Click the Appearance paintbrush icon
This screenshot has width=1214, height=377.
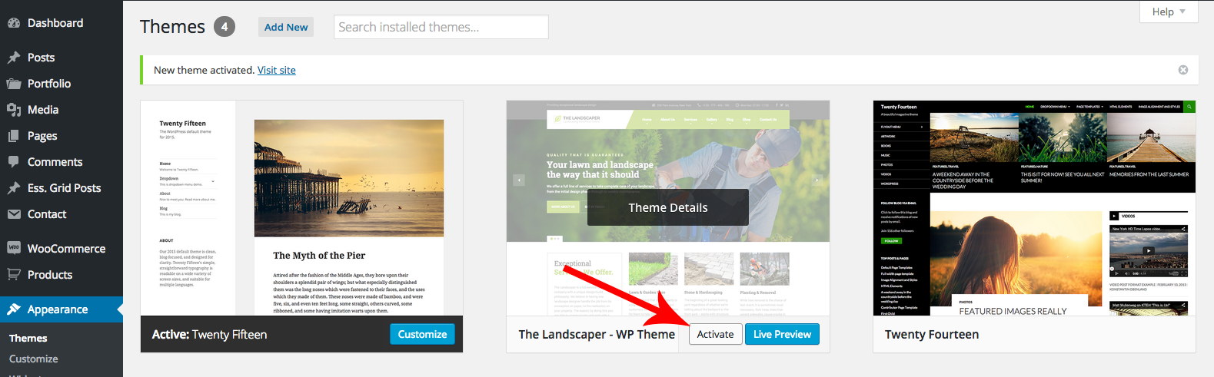click(14, 309)
